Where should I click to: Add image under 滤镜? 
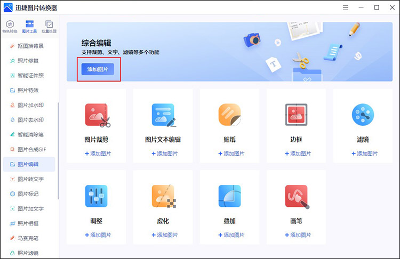(365, 153)
